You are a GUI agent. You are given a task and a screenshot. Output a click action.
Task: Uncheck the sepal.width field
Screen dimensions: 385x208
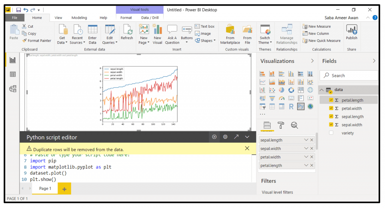331,125
